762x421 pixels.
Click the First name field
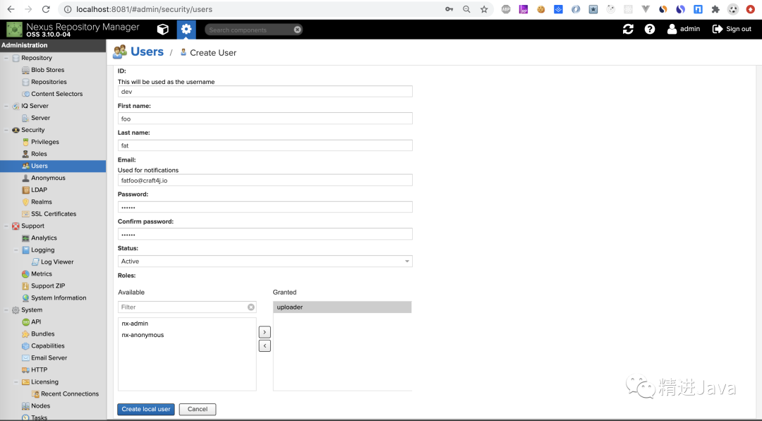pyautogui.click(x=265, y=118)
